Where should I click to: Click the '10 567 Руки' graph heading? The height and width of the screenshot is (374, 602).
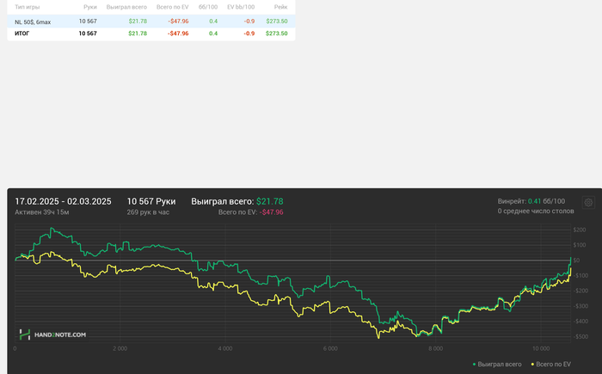[x=150, y=201]
